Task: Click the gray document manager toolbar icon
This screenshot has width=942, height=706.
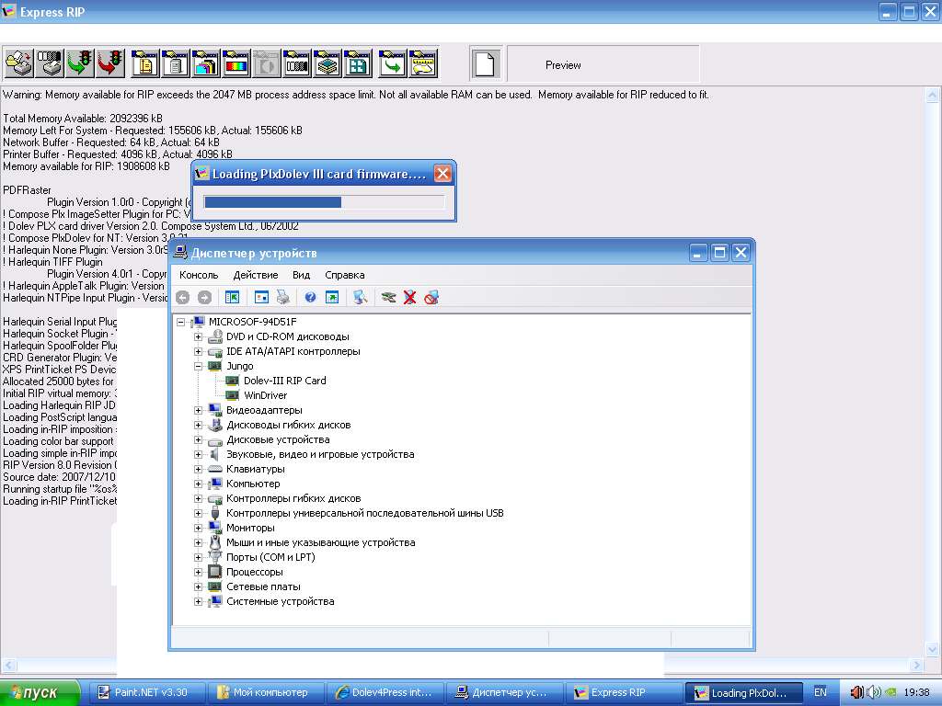Action: pos(175,63)
